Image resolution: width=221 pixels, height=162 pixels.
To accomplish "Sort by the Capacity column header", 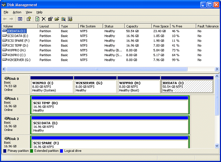I will point(138,26).
